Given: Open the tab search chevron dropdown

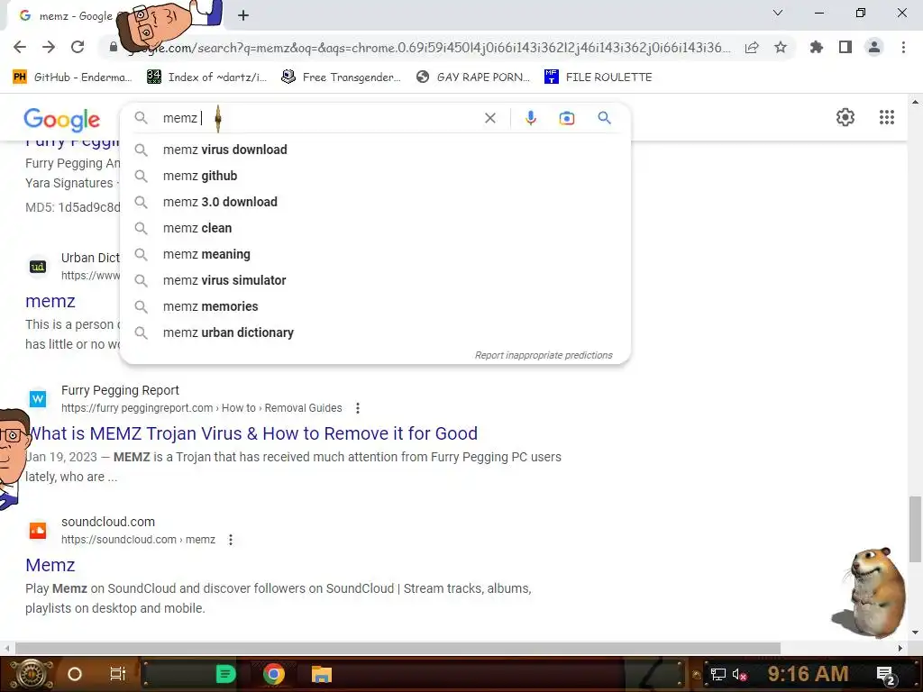Looking at the screenshot, I should (x=778, y=13).
